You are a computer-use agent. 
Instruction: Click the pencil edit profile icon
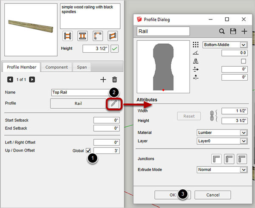point(113,103)
